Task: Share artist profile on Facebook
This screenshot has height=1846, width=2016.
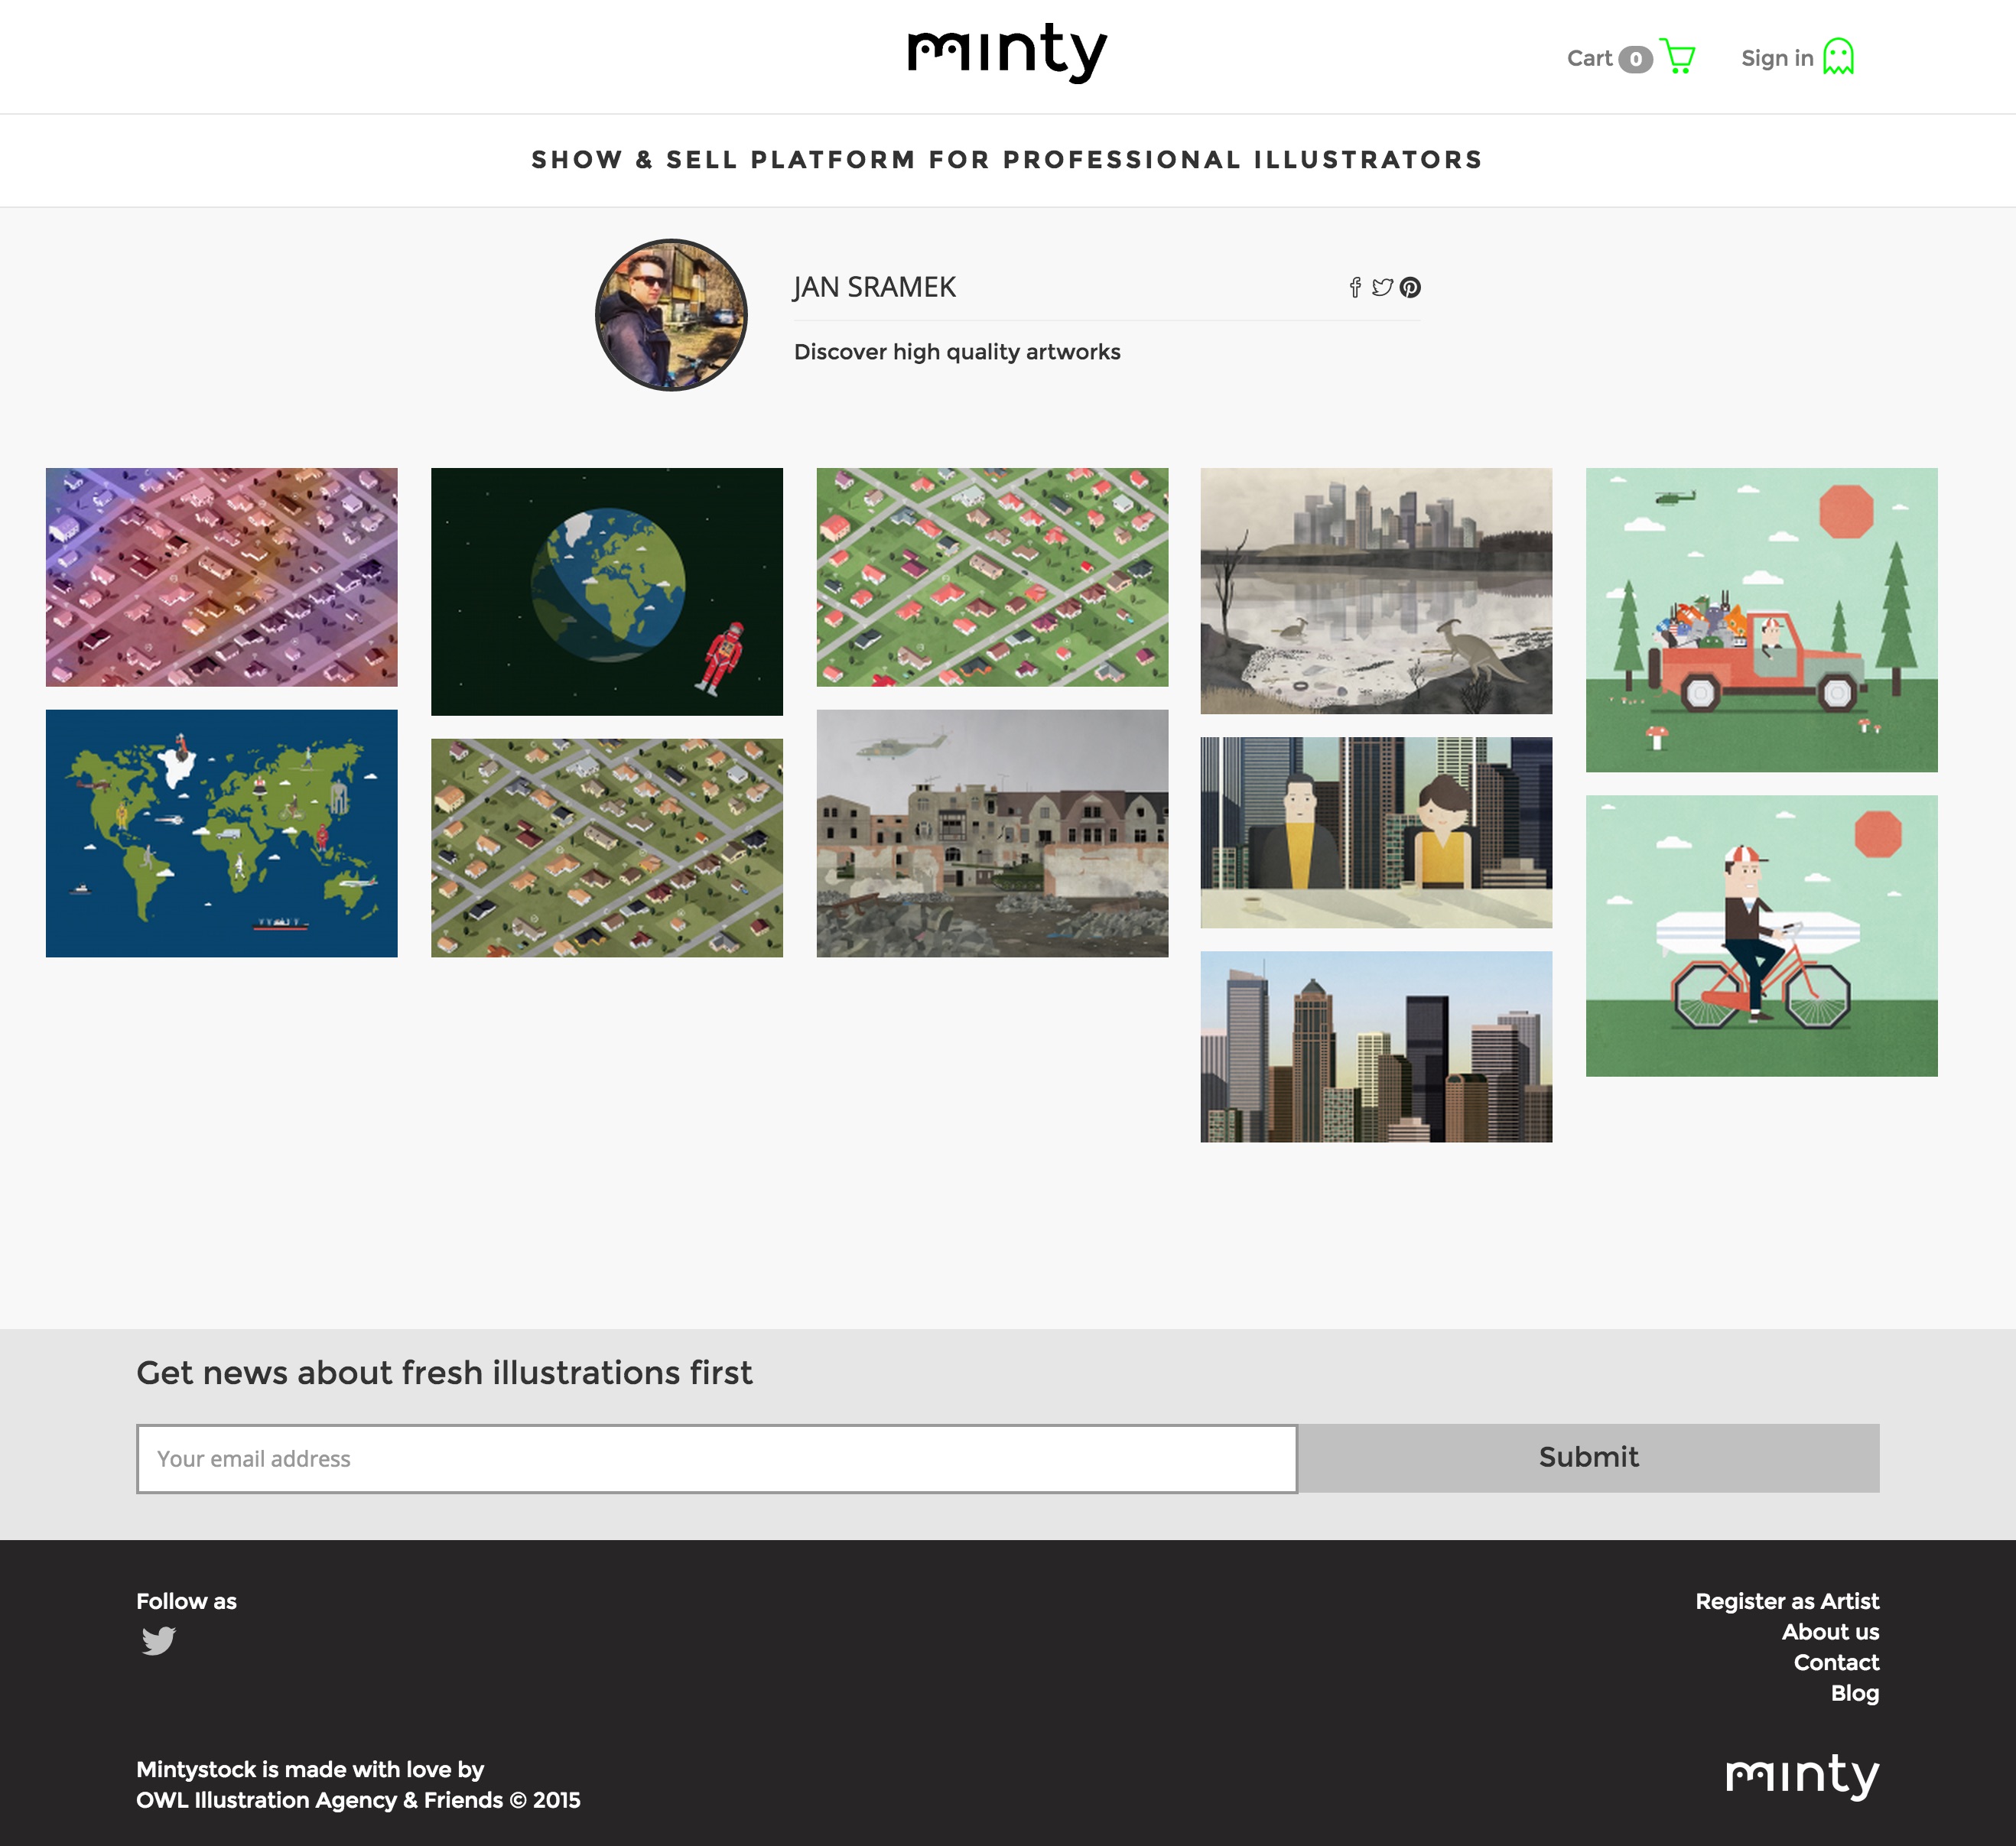Action: 1355,288
